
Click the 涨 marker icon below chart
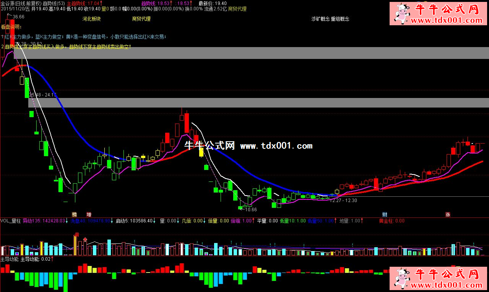click(448, 214)
